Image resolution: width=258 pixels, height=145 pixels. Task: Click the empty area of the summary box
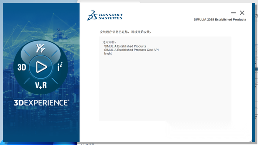tap(165, 87)
